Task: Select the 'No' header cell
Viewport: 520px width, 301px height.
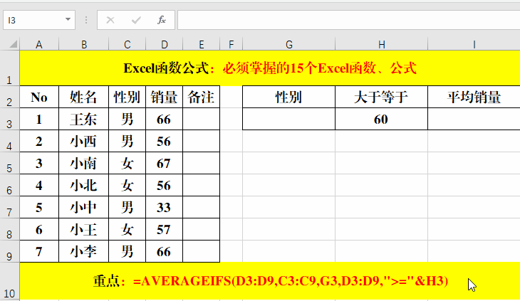Action: [x=39, y=97]
